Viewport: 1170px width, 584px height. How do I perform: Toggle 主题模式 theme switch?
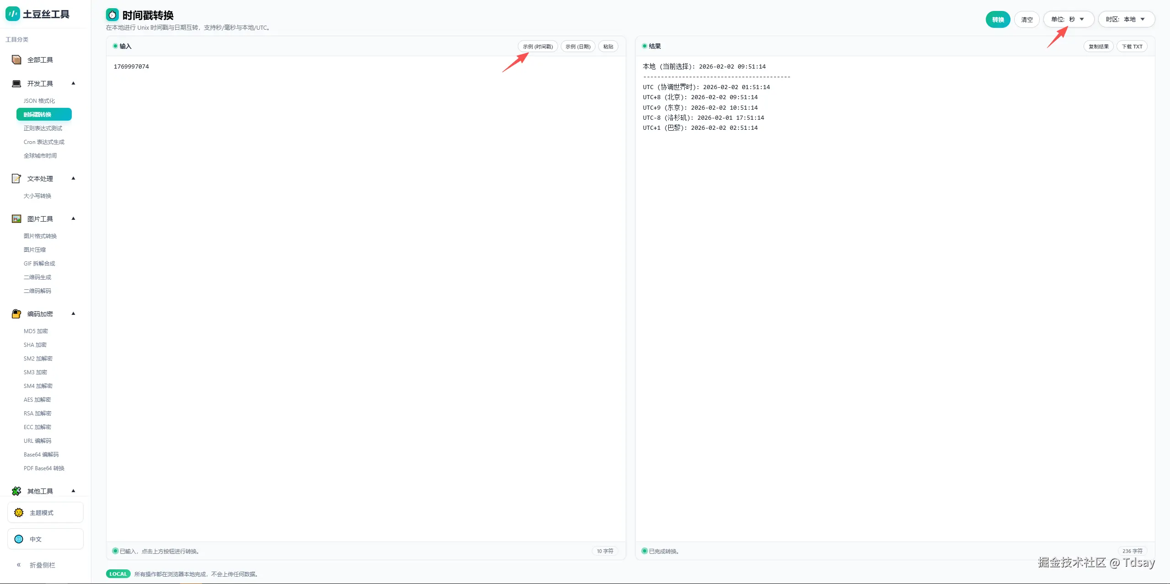(x=45, y=513)
